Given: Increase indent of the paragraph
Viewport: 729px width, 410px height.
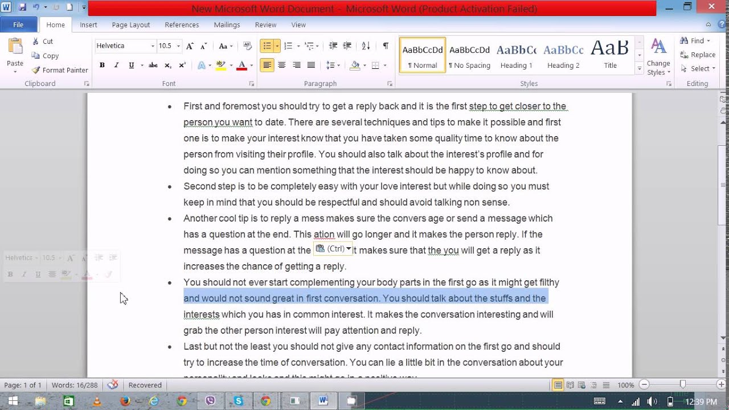Looking at the screenshot, I should [347, 46].
